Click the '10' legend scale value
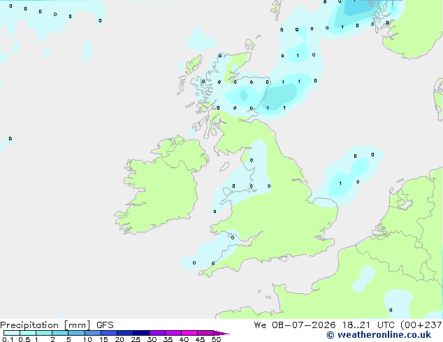This screenshot has height=342, width=443. coord(87,339)
